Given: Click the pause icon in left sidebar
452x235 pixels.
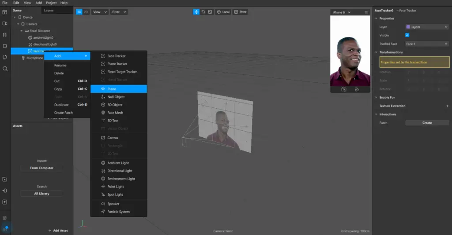Looking at the screenshot, I should click(x=5, y=34).
